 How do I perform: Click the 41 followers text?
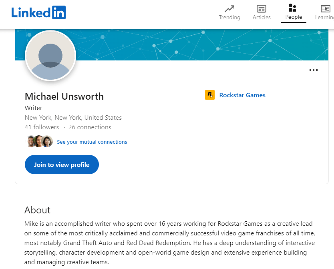42,127
